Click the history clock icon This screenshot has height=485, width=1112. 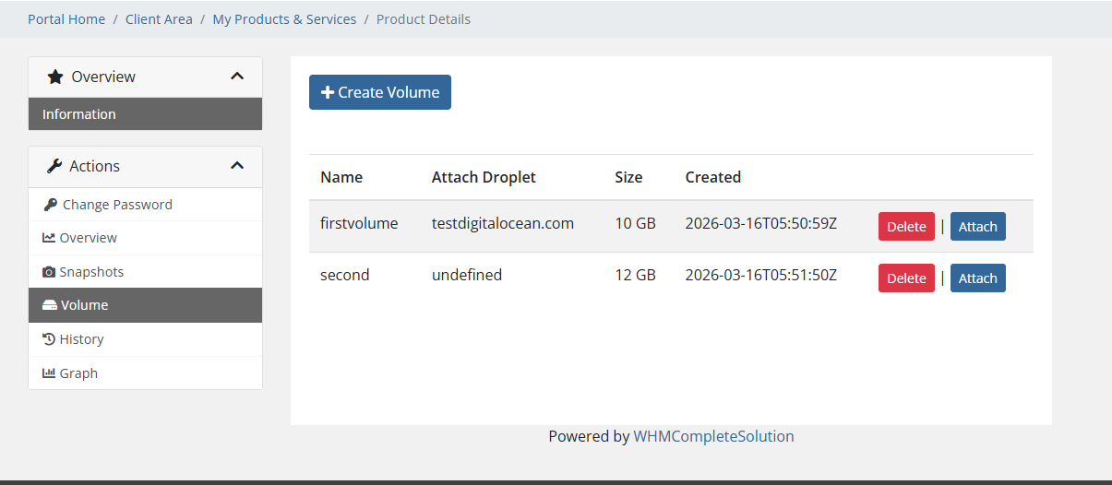click(49, 339)
